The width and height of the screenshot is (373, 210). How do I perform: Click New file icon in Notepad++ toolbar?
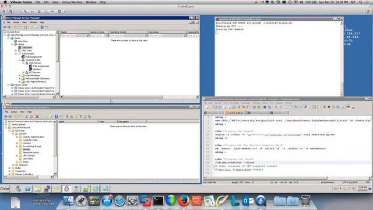(206, 107)
